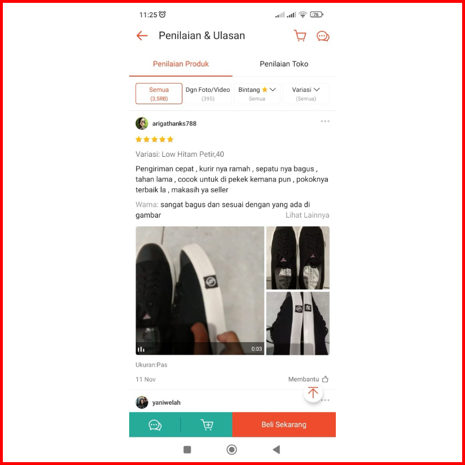Expand the Bintang star filter dropdown
Screen dimensions: 465x465
(x=257, y=94)
